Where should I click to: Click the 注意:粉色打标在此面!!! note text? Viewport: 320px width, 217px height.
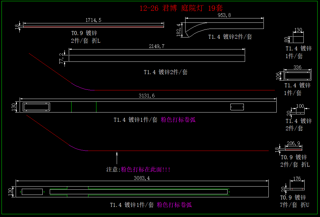point(138,169)
